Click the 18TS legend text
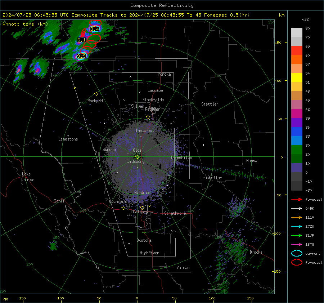The width and height of the screenshot is (324, 303). pos(310,245)
